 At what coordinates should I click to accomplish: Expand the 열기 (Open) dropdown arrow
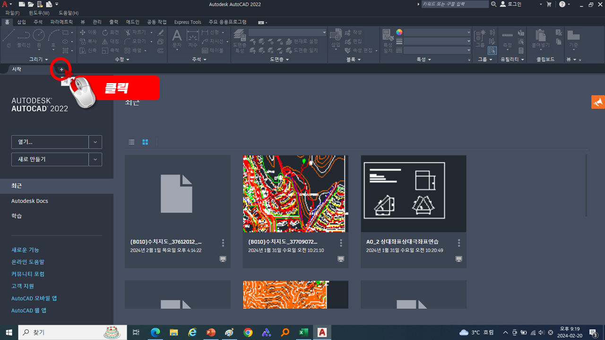pyautogui.click(x=95, y=142)
